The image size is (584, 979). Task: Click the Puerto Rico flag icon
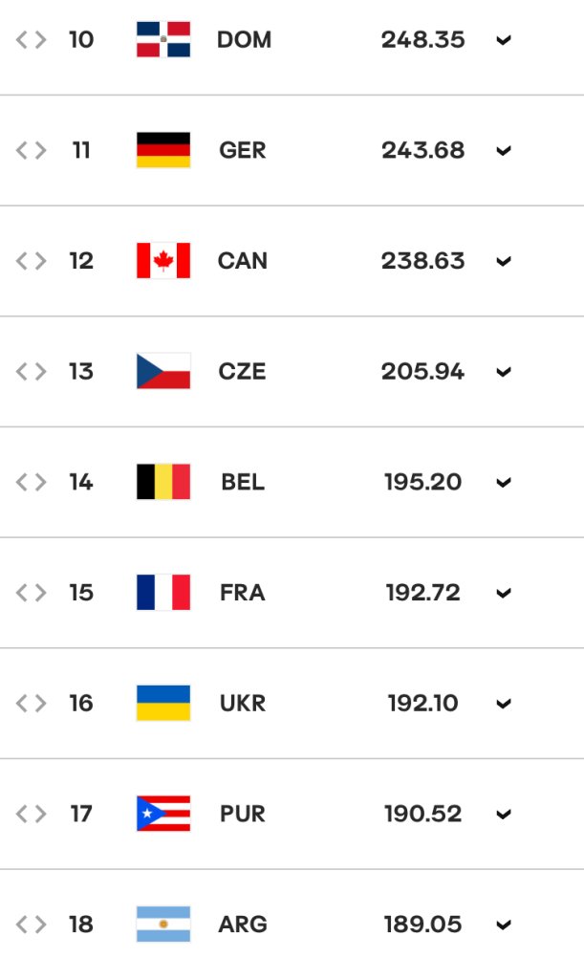pos(163,813)
